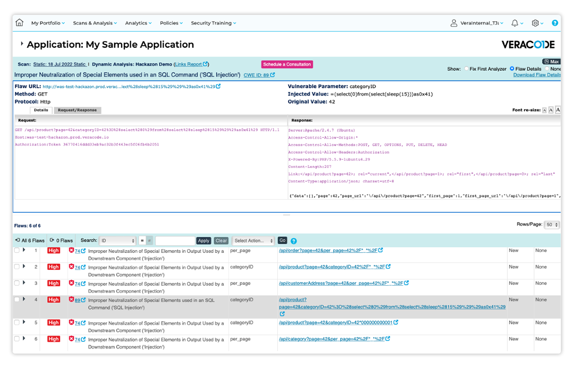
Task: Click the user profile icon
Action: [x=454, y=23]
